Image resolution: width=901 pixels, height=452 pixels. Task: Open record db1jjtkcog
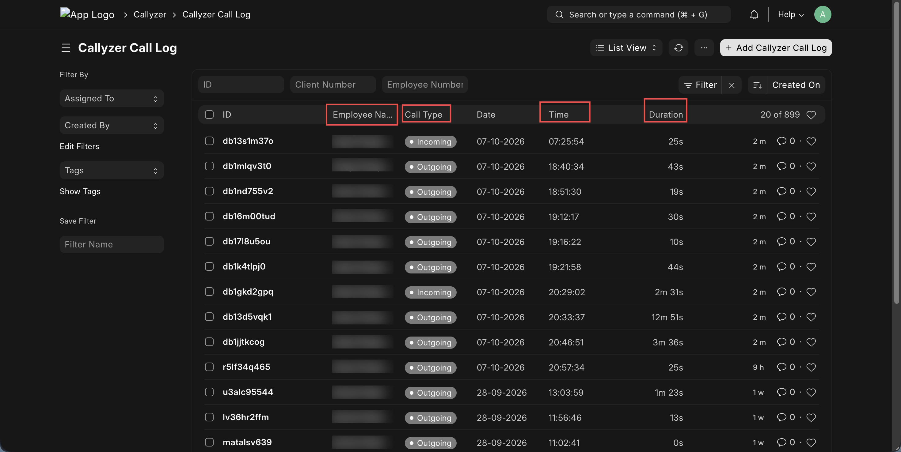coord(243,342)
